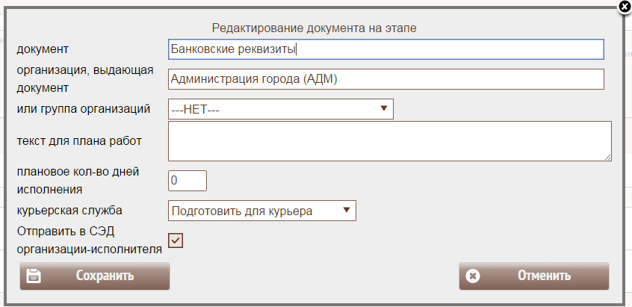Focus the документ field with Банковские реквизиты

click(385, 49)
